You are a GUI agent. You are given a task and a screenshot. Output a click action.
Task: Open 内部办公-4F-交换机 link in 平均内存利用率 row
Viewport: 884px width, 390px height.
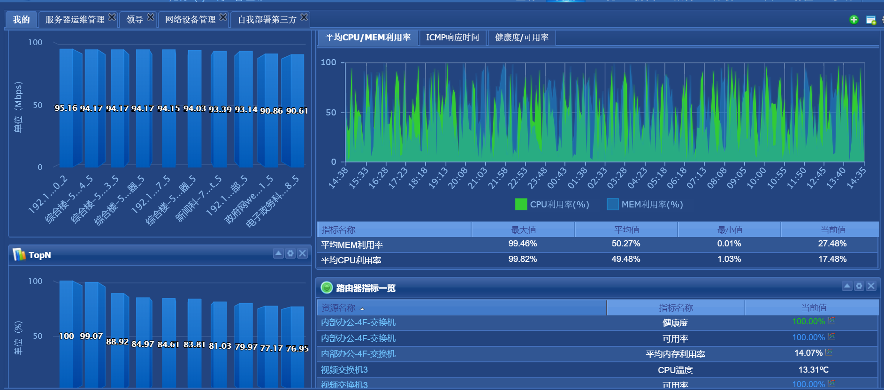pos(358,354)
